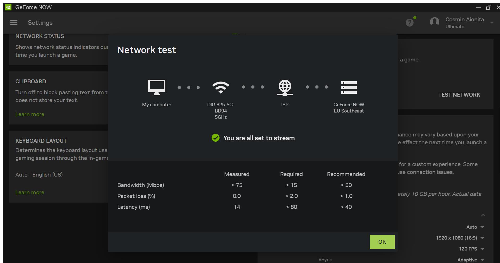
Task: Open Learn more under Clipboard
Action: [x=30, y=114]
